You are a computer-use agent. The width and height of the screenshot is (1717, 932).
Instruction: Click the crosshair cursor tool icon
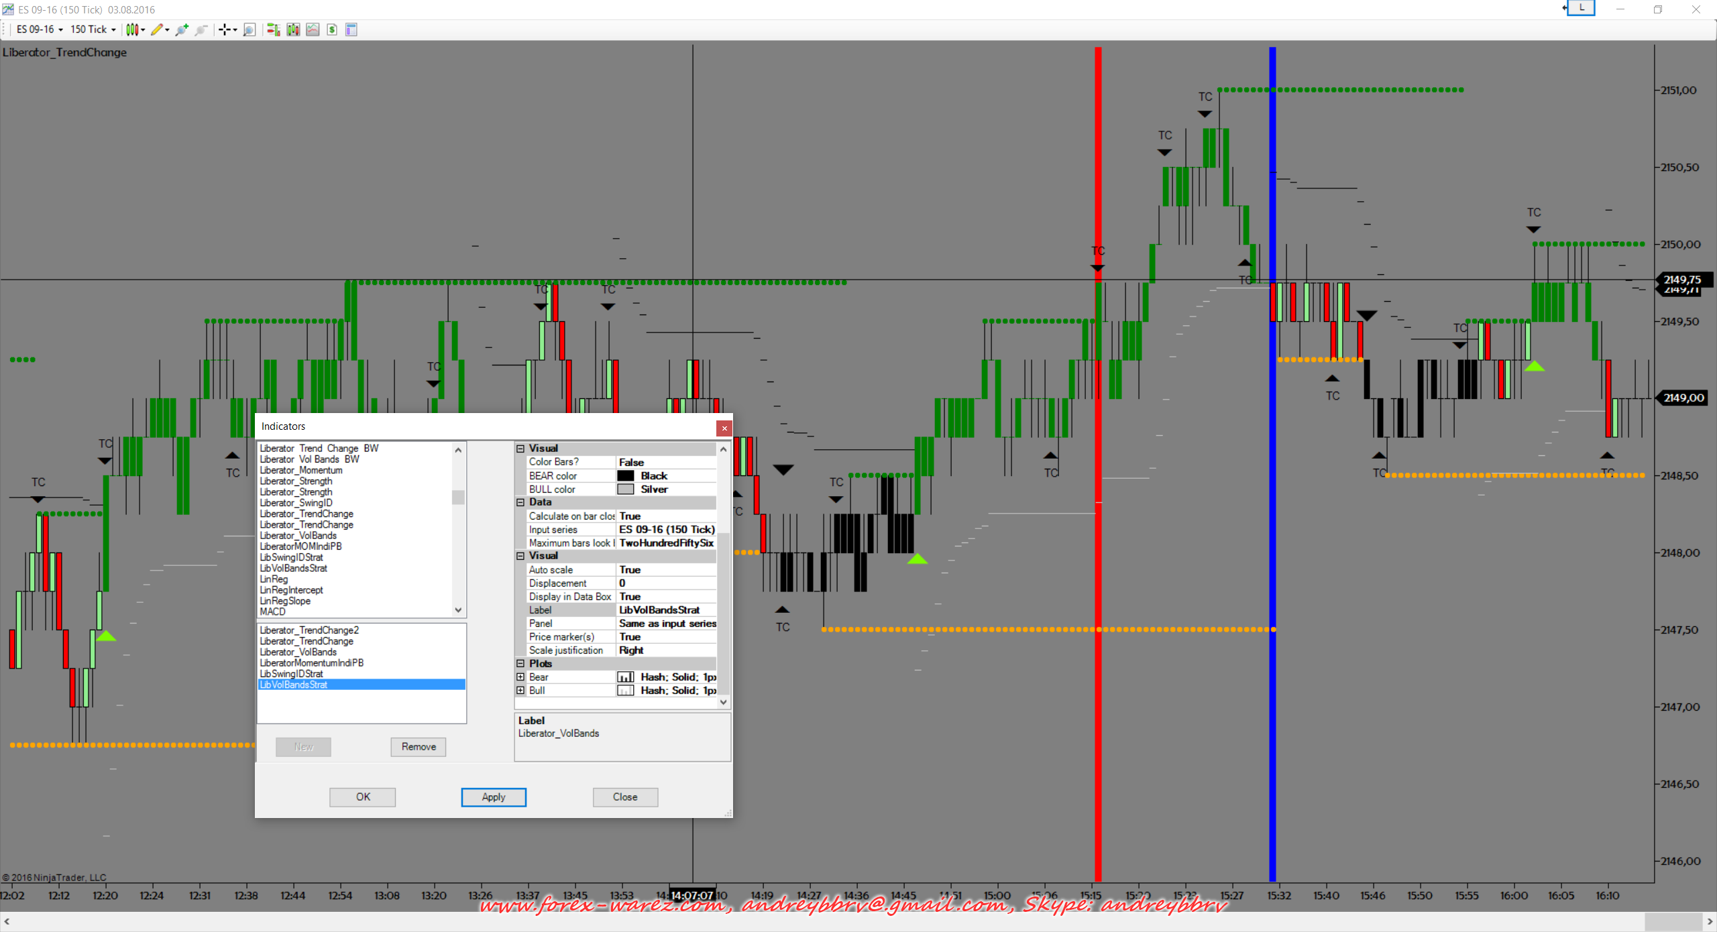[x=225, y=30]
